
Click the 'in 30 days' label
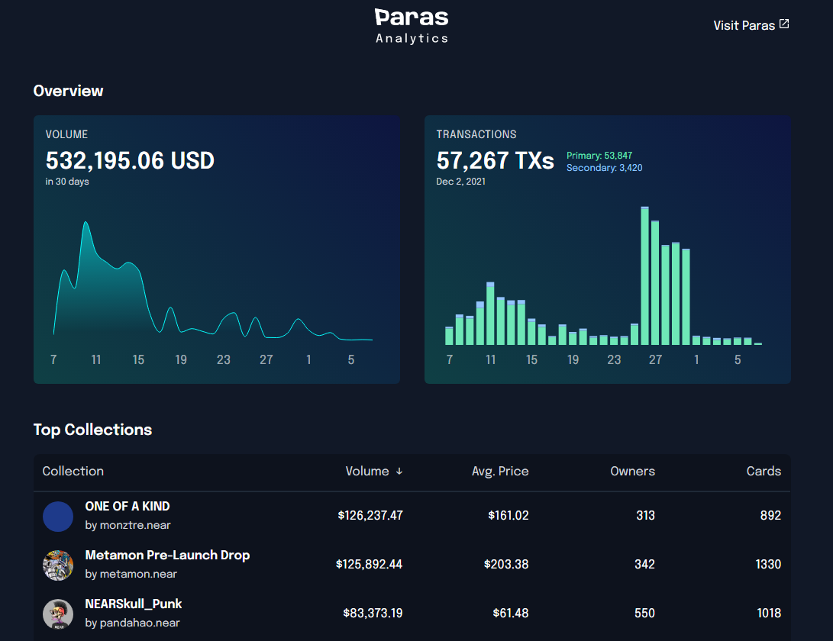point(67,182)
